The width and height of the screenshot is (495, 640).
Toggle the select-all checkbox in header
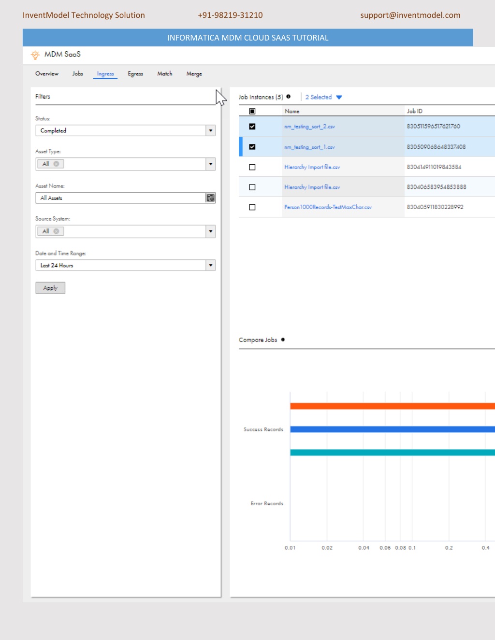(252, 111)
